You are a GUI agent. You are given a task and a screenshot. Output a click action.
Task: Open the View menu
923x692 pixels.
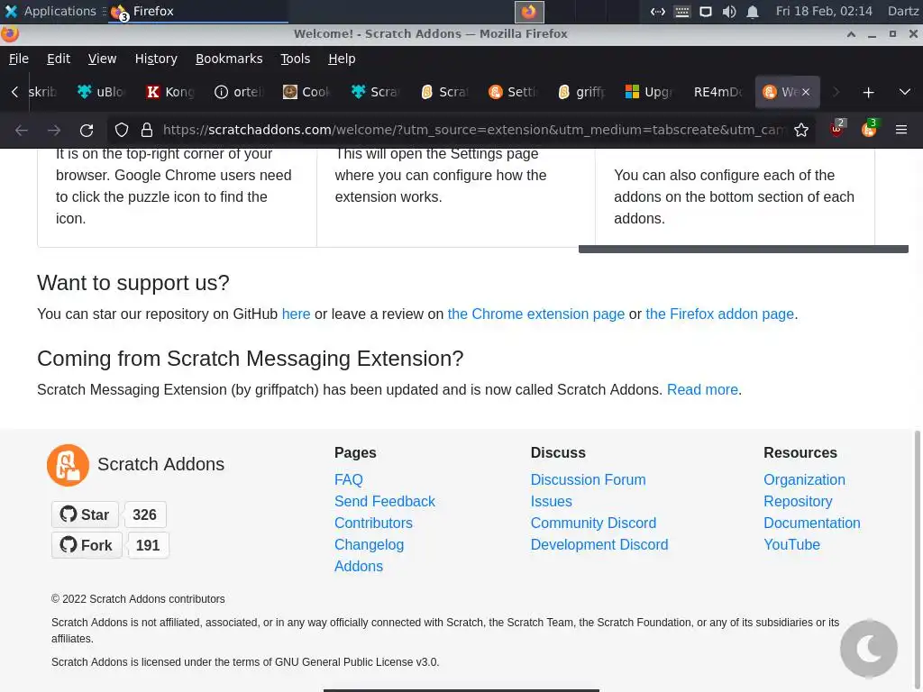103,59
